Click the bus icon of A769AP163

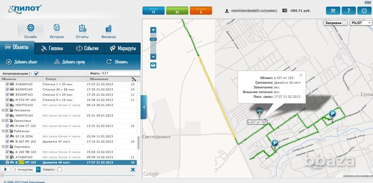pyautogui.click(x=12, y=84)
